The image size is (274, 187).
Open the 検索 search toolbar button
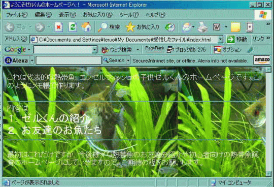point(109,27)
